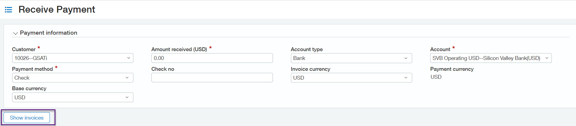Open the navigation list menu icon
This screenshot has width=576, height=126.
pyautogui.click(x=9, y=10)
